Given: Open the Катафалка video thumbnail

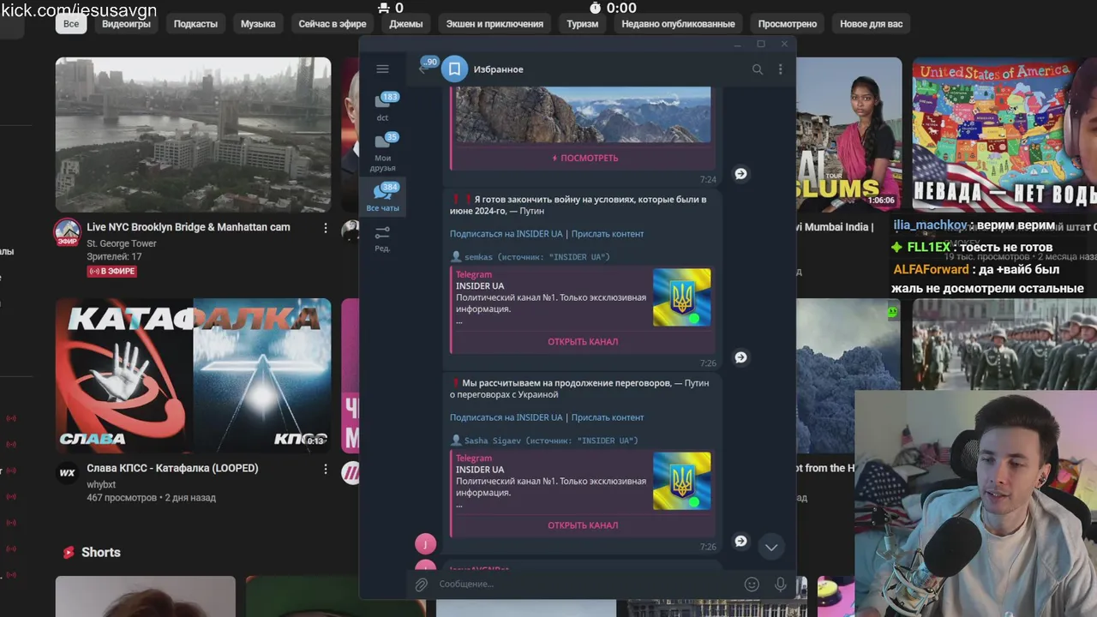Looking at the screenshot, I should point(193,375).
